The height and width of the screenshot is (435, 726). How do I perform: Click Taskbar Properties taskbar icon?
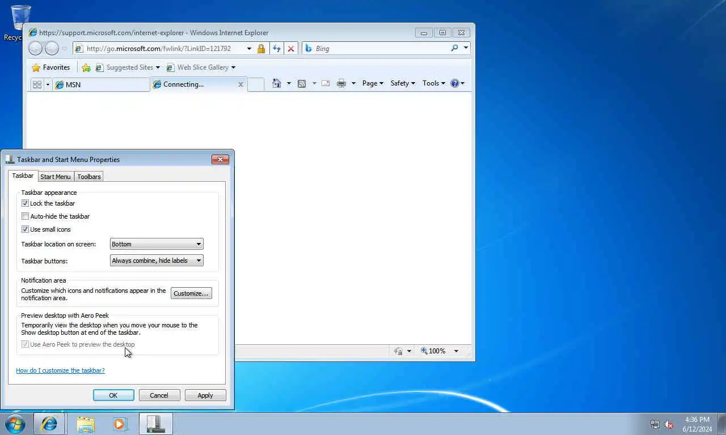tap(155, 424)
